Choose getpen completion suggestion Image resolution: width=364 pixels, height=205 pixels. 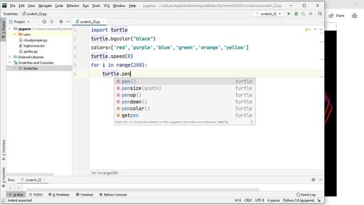coord(185,115)
